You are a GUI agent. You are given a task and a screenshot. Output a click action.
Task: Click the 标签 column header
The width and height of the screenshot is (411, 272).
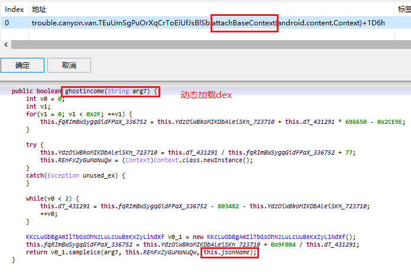point(404,9)
